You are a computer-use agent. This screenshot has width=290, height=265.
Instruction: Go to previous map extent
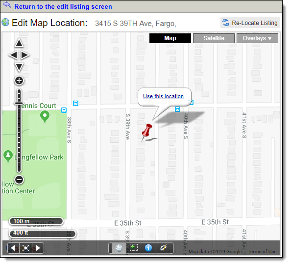pyautogui.click(x=13, y=248)
